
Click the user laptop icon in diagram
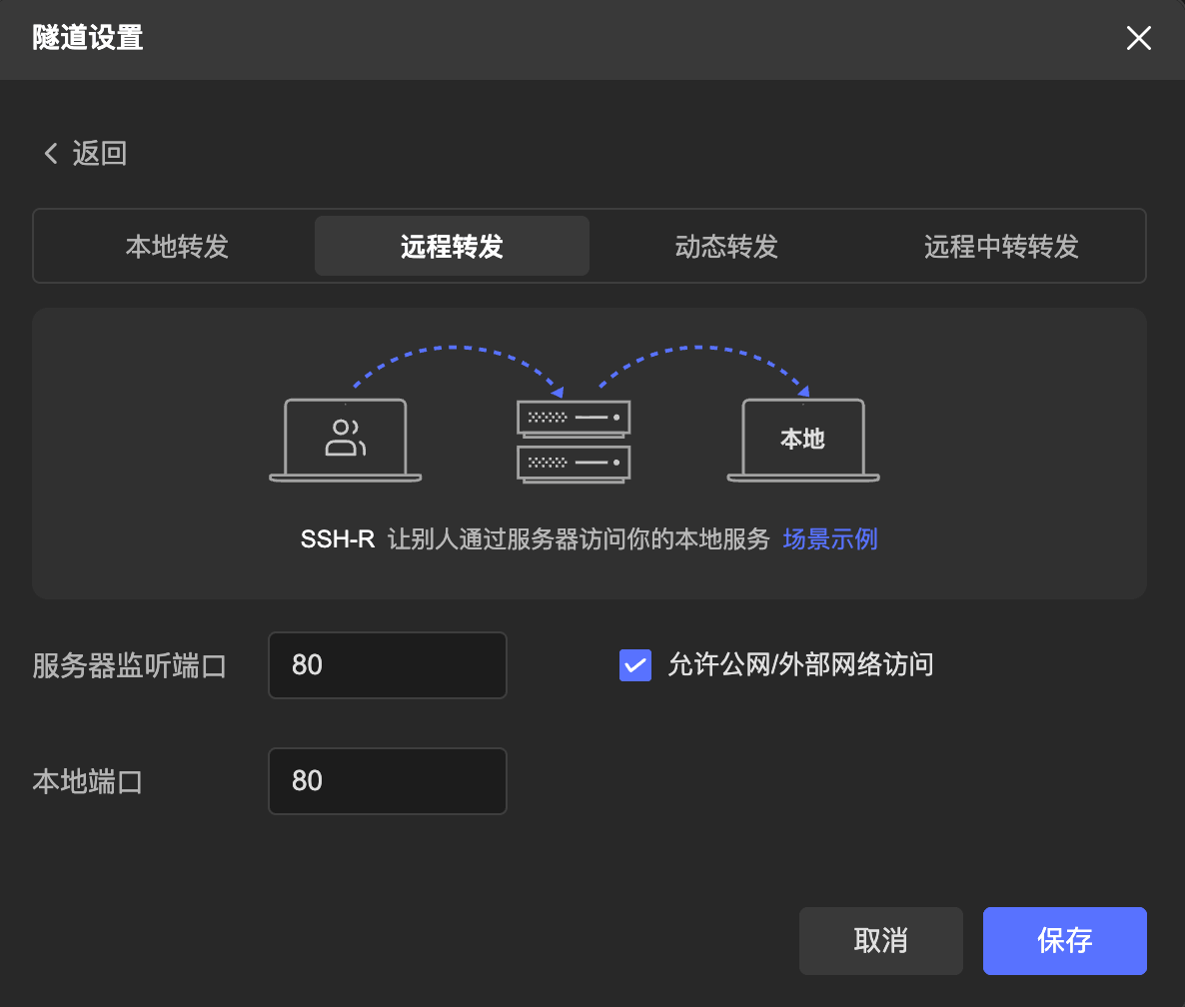[x=346, y=440]
